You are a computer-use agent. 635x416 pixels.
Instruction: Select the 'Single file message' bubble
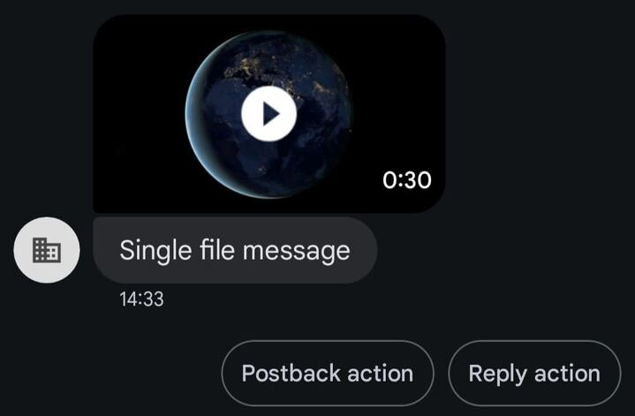click(235, 250)
